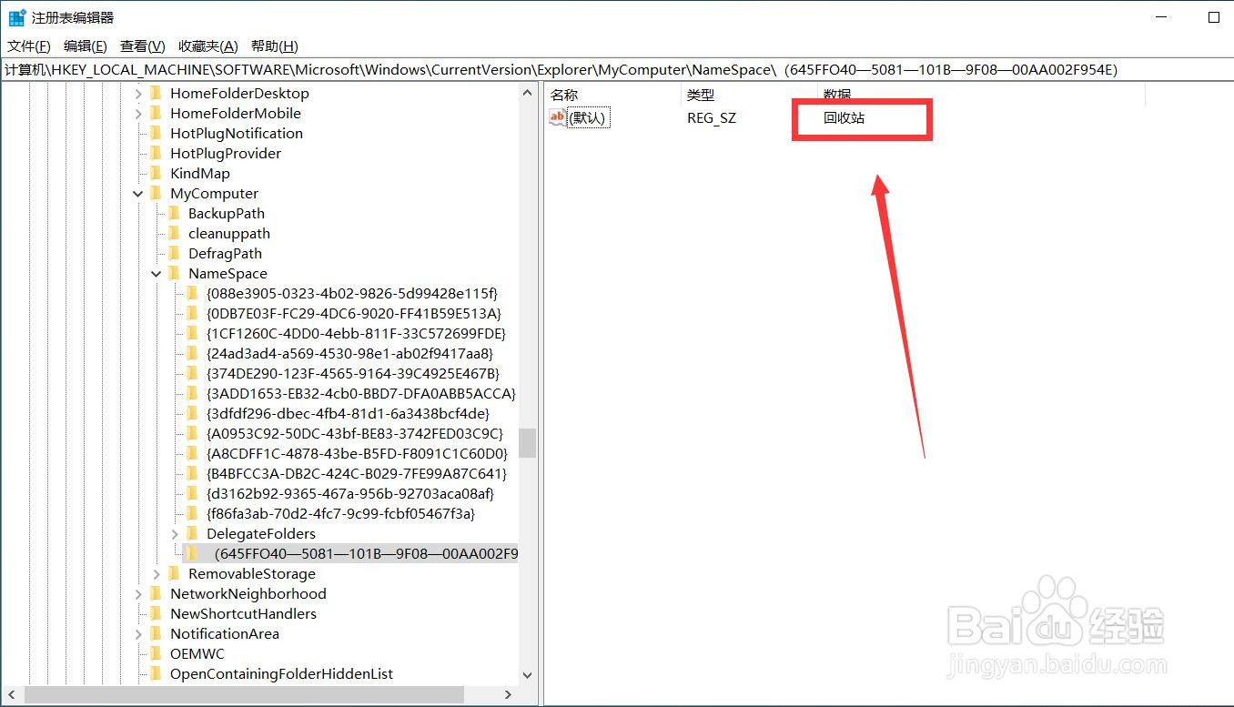Select the {3ADD1653-EB32-4cb0-BBD7-DFA0ABB5ACCA} key
Image resolution: width=1234 pixels, height=707 pixels.
[361, 393]
